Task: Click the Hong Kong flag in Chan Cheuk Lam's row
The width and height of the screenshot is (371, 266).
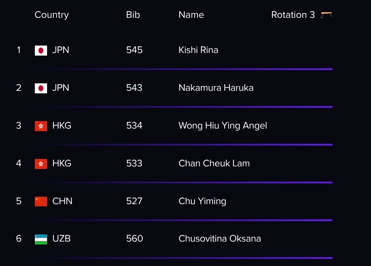Action: click(x=41, y=164)
